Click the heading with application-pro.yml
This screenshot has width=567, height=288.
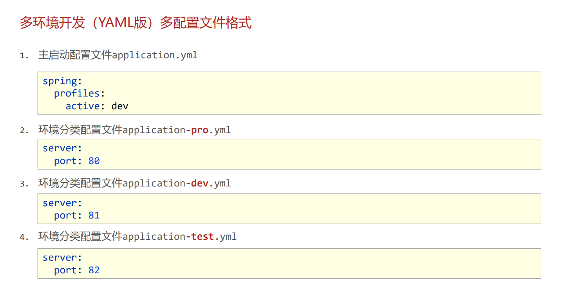[135, 130]
